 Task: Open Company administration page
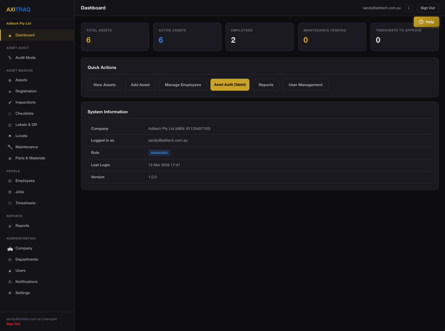[x=37, y=248]
